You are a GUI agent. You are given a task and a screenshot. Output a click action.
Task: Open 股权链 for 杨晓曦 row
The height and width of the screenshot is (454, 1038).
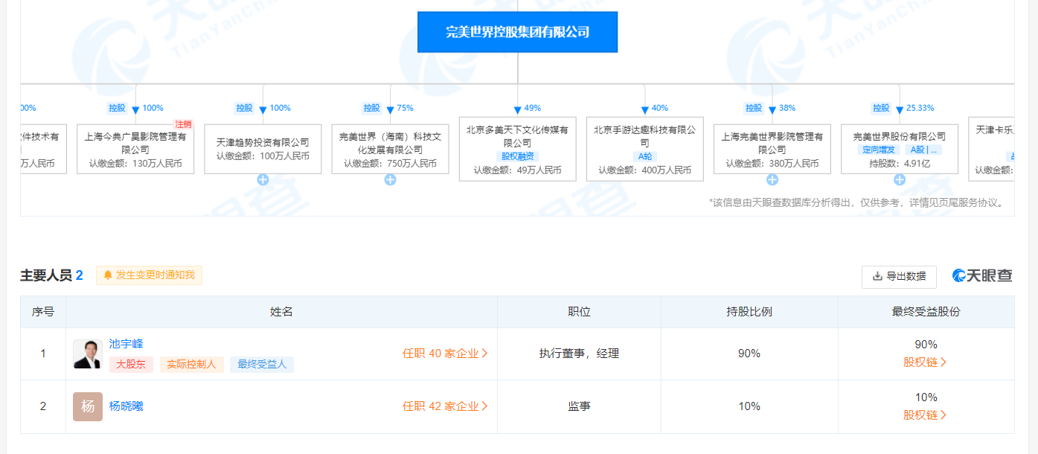(x=925, y=415)
